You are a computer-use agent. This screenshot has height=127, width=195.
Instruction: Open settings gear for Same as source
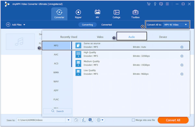(x=182, y=47)
